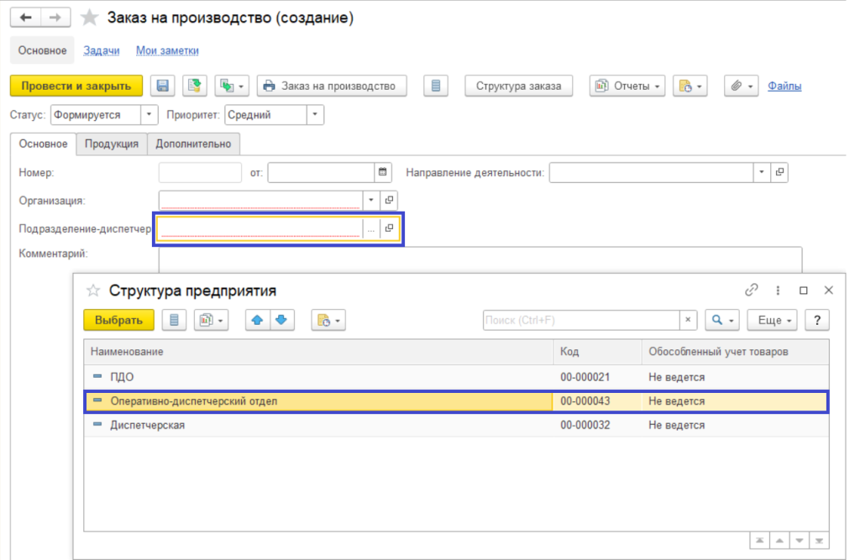Click the Подразделение-диспетчер input field
Screen dimensions: 860x560
(260, 228)
